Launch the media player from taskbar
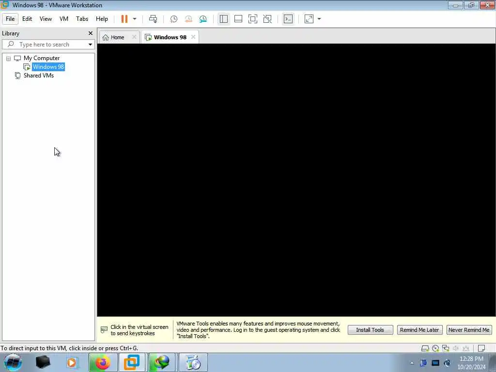The image size is (496, 372). coord(72,362)
